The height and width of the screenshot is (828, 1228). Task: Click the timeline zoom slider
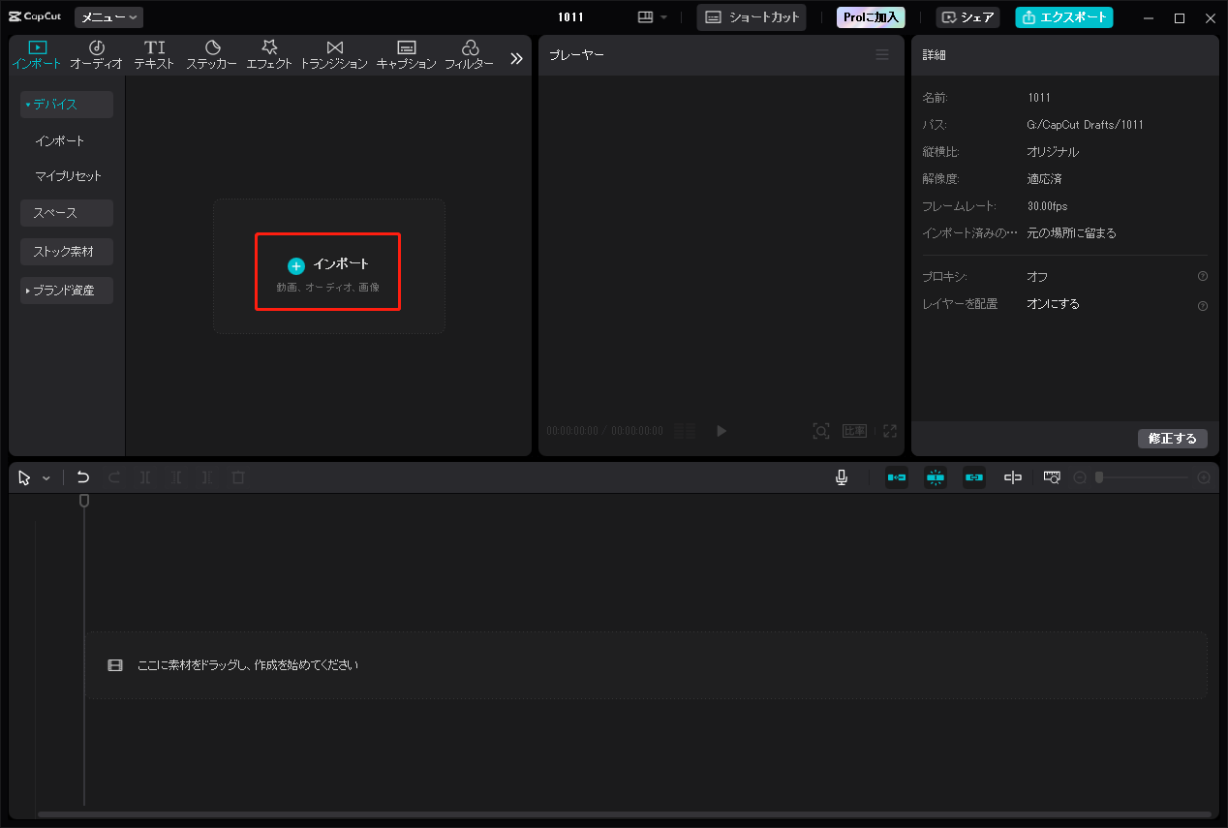click(x=1143, y=477)
